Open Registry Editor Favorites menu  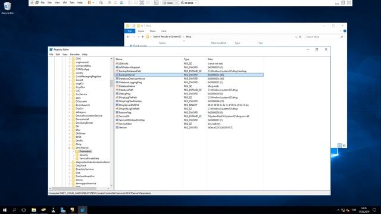[x=75, y=55]
